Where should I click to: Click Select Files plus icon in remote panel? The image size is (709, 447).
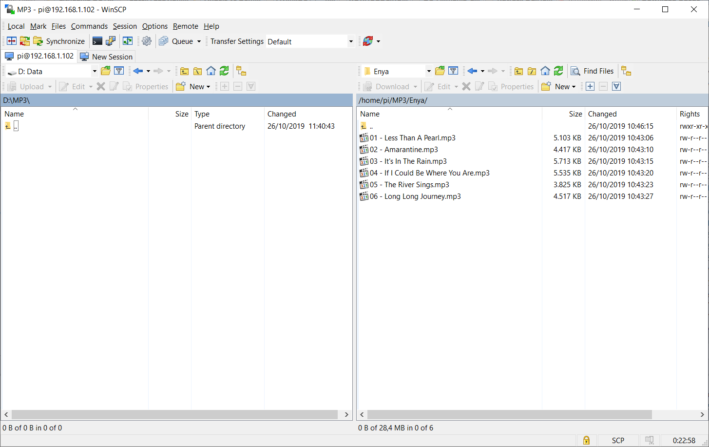point(590,86)
